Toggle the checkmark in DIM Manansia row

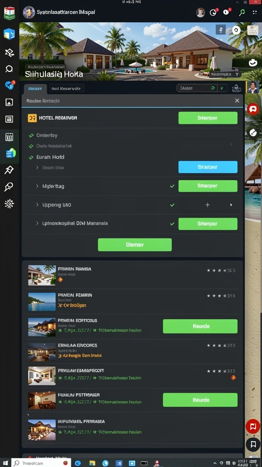(172, 223)
